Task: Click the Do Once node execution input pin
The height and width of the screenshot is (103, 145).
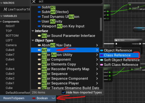Action: (117, 44)
